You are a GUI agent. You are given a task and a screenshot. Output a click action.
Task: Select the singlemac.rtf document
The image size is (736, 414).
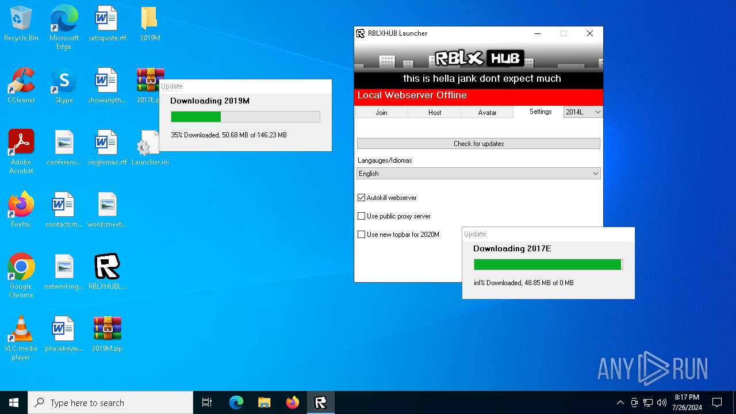(x=107, y=148)
